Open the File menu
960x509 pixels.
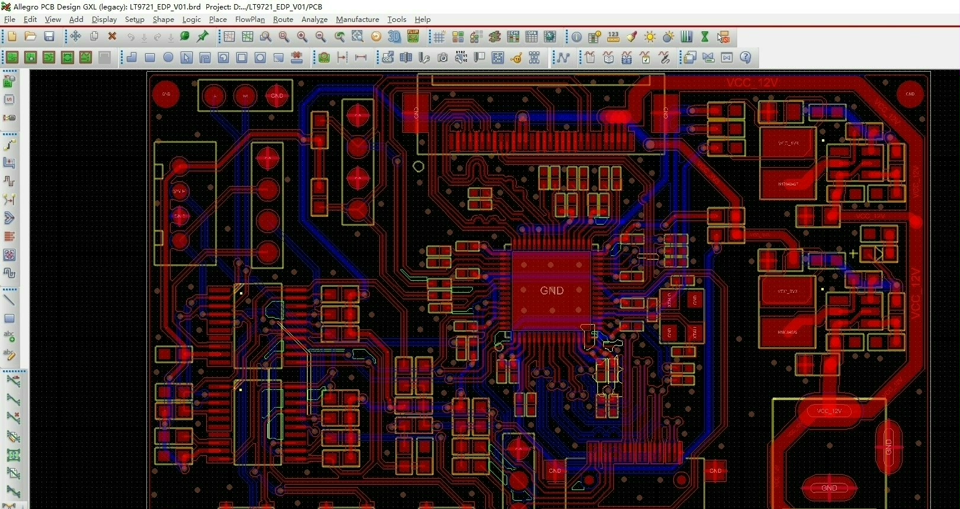tap(9, 20)
